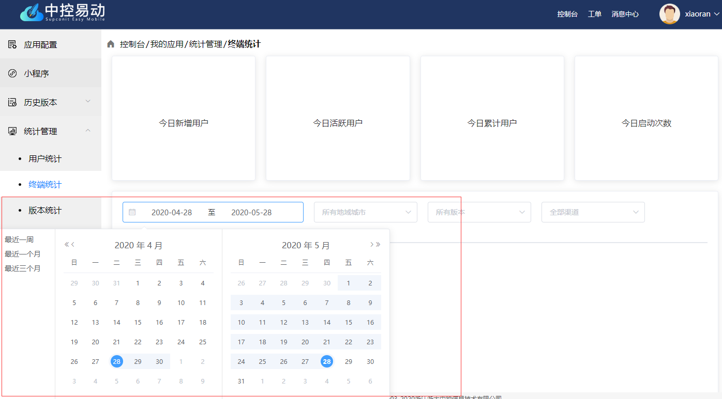The width and height of the screenshot is (722, 399).
Task: Go to next year in calendar
Action: pos(378,245)
